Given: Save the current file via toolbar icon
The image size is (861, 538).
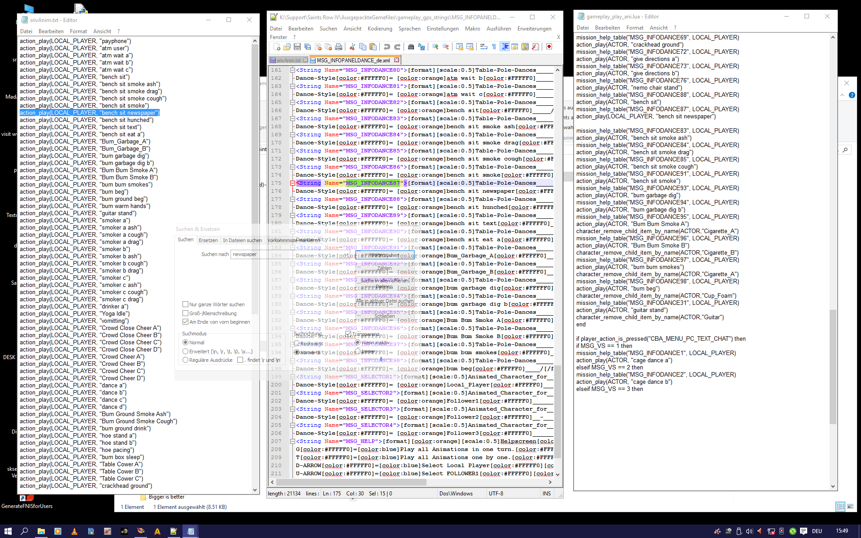Looking at the screenshot, I should (297, 47).
